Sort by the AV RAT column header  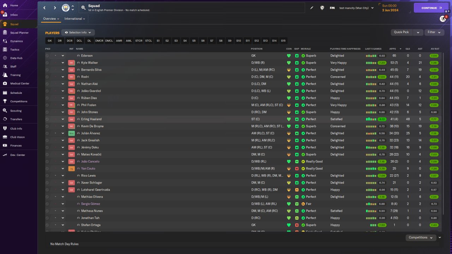[x=435, y=49]
